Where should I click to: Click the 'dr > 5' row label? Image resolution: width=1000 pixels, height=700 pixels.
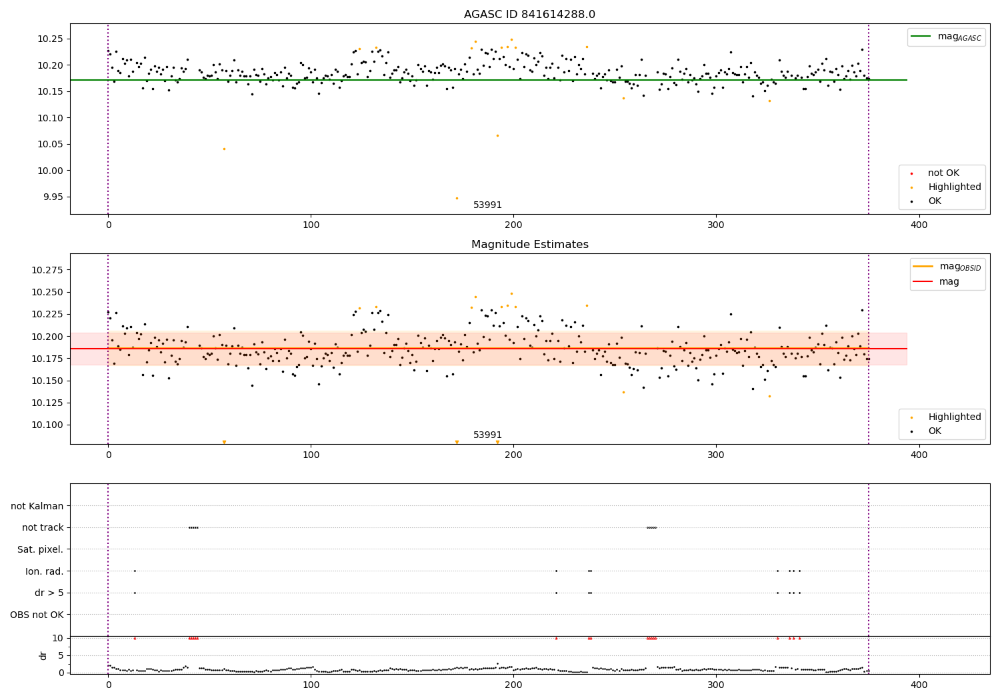click(49, 593)
